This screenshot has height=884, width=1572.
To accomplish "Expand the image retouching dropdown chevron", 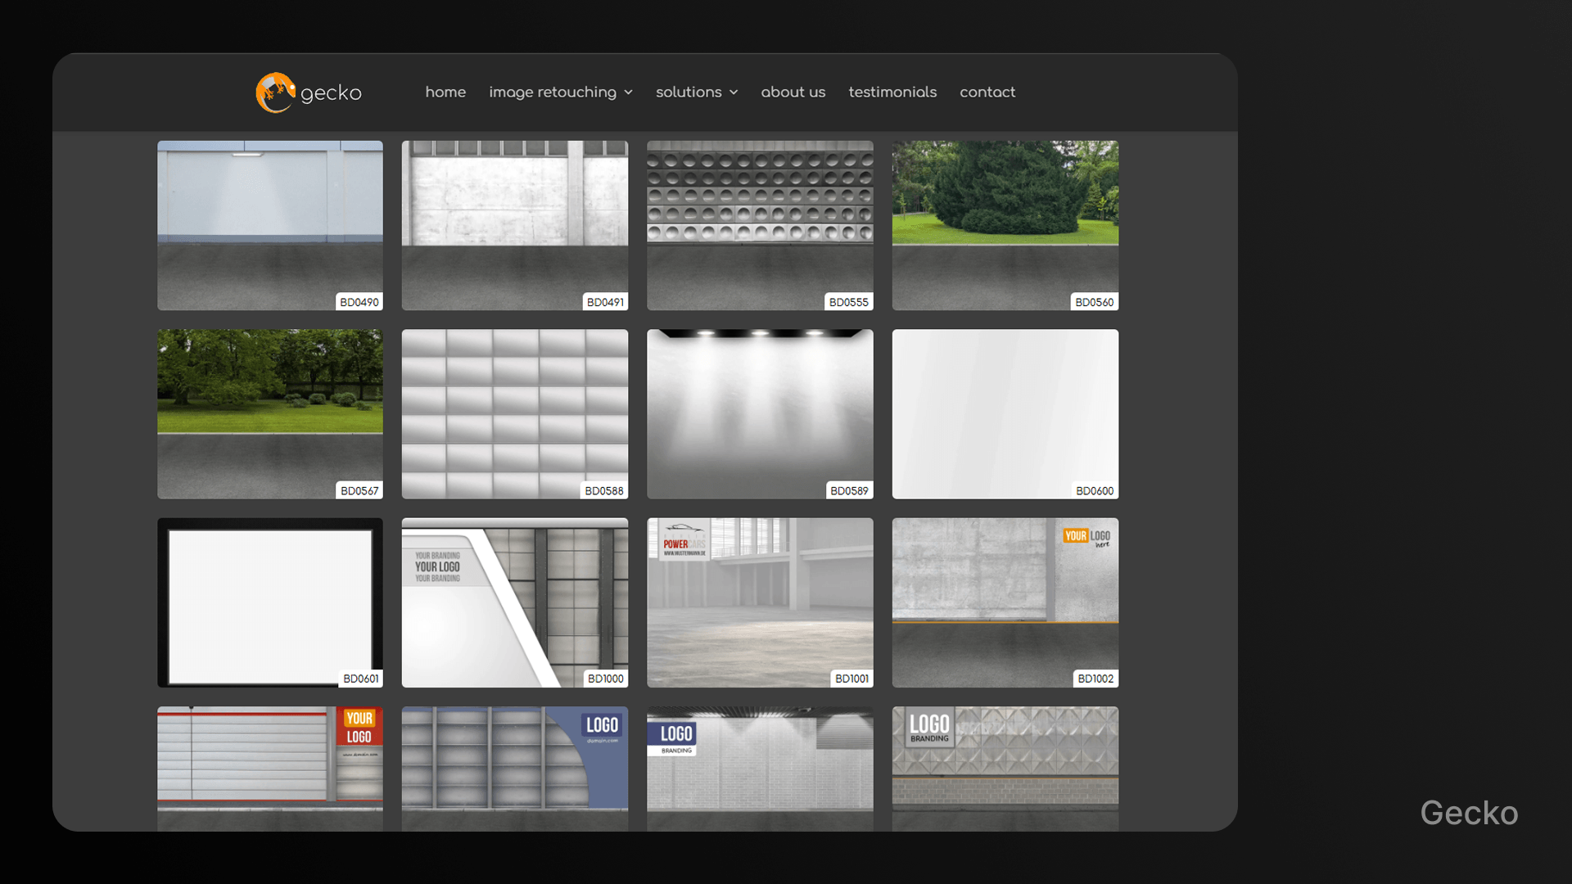I will (x=628, y=92).
